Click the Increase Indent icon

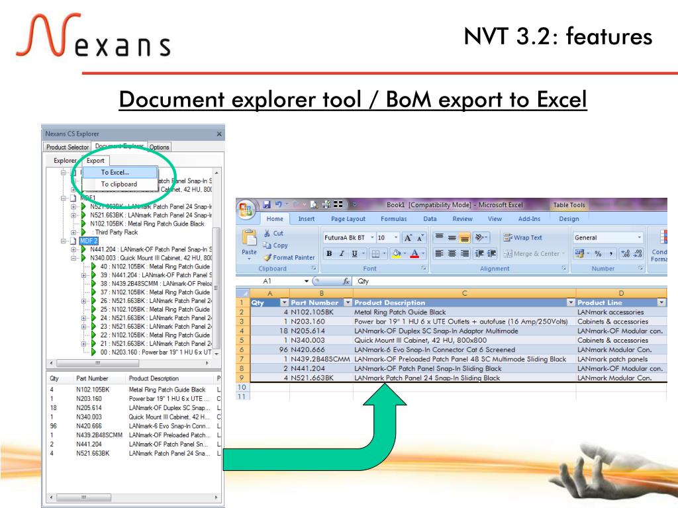click(492, 253)
